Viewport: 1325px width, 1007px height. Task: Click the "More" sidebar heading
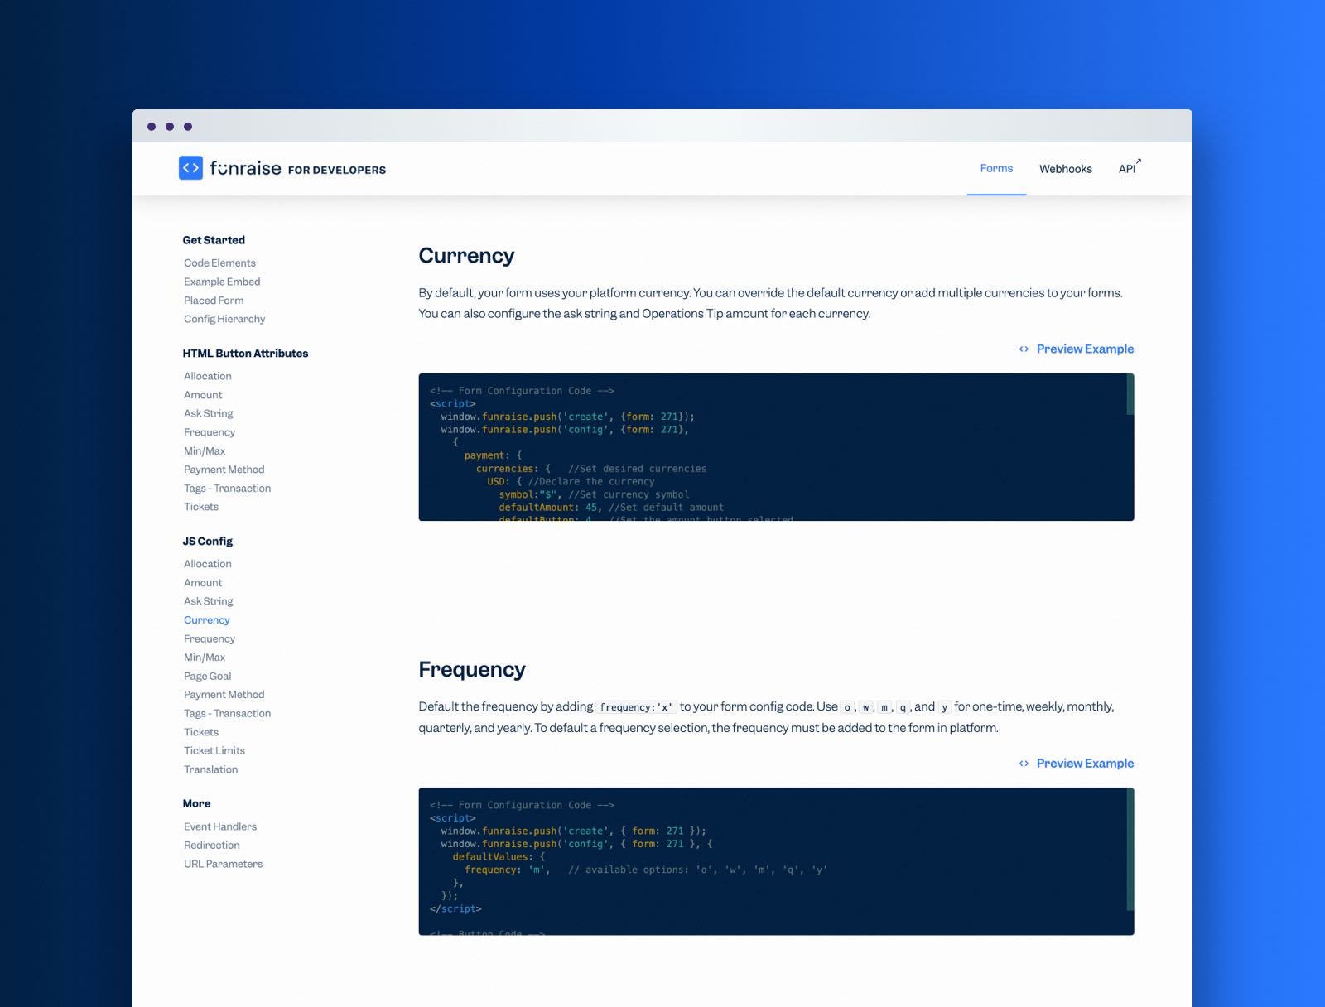coord(196,804)
